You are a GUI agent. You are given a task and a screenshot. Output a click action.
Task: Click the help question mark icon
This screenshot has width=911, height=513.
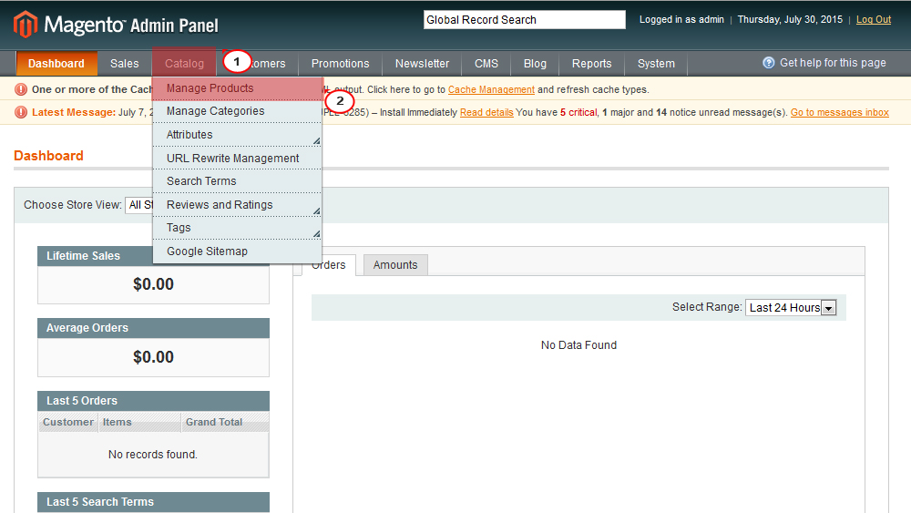(768, 63)
